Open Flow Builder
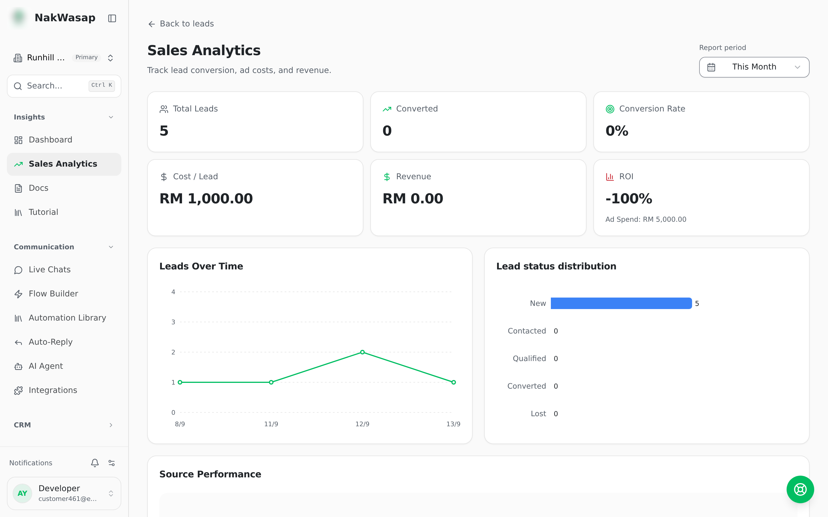The image size is (828, 517). [64, 294]
